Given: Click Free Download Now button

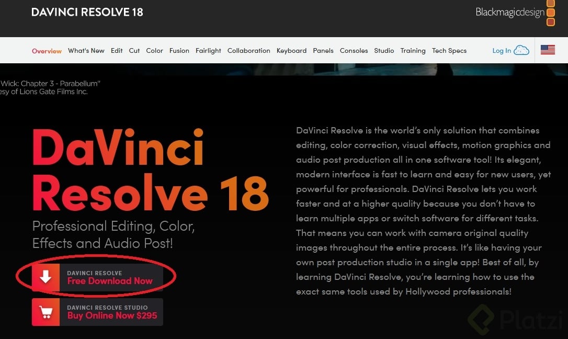Looking at the screenshot, I should tap(97, 277).
